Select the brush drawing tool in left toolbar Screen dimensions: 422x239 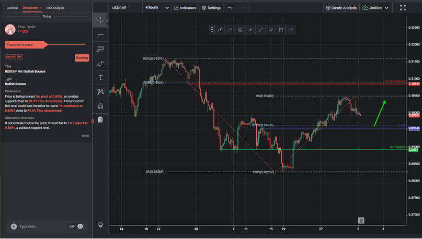tap(100, 63)
